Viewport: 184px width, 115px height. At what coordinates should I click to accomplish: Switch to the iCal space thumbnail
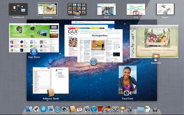136,9
